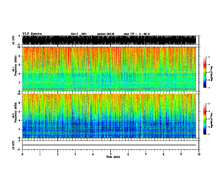Click the "VLF Spectra" title text
Screen dimensions: 224x173
tap(32, 34)
